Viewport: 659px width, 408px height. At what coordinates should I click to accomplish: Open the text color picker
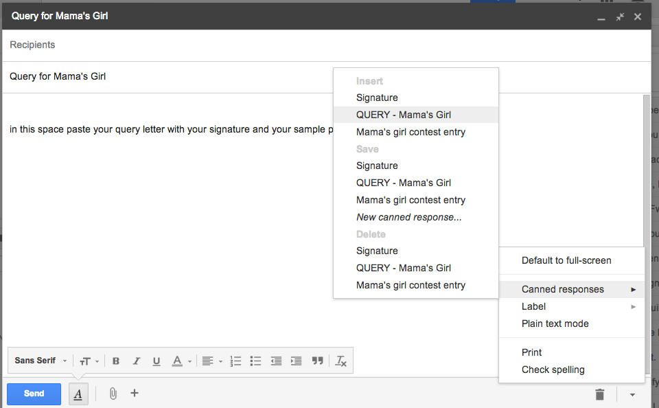coord(181,361)
